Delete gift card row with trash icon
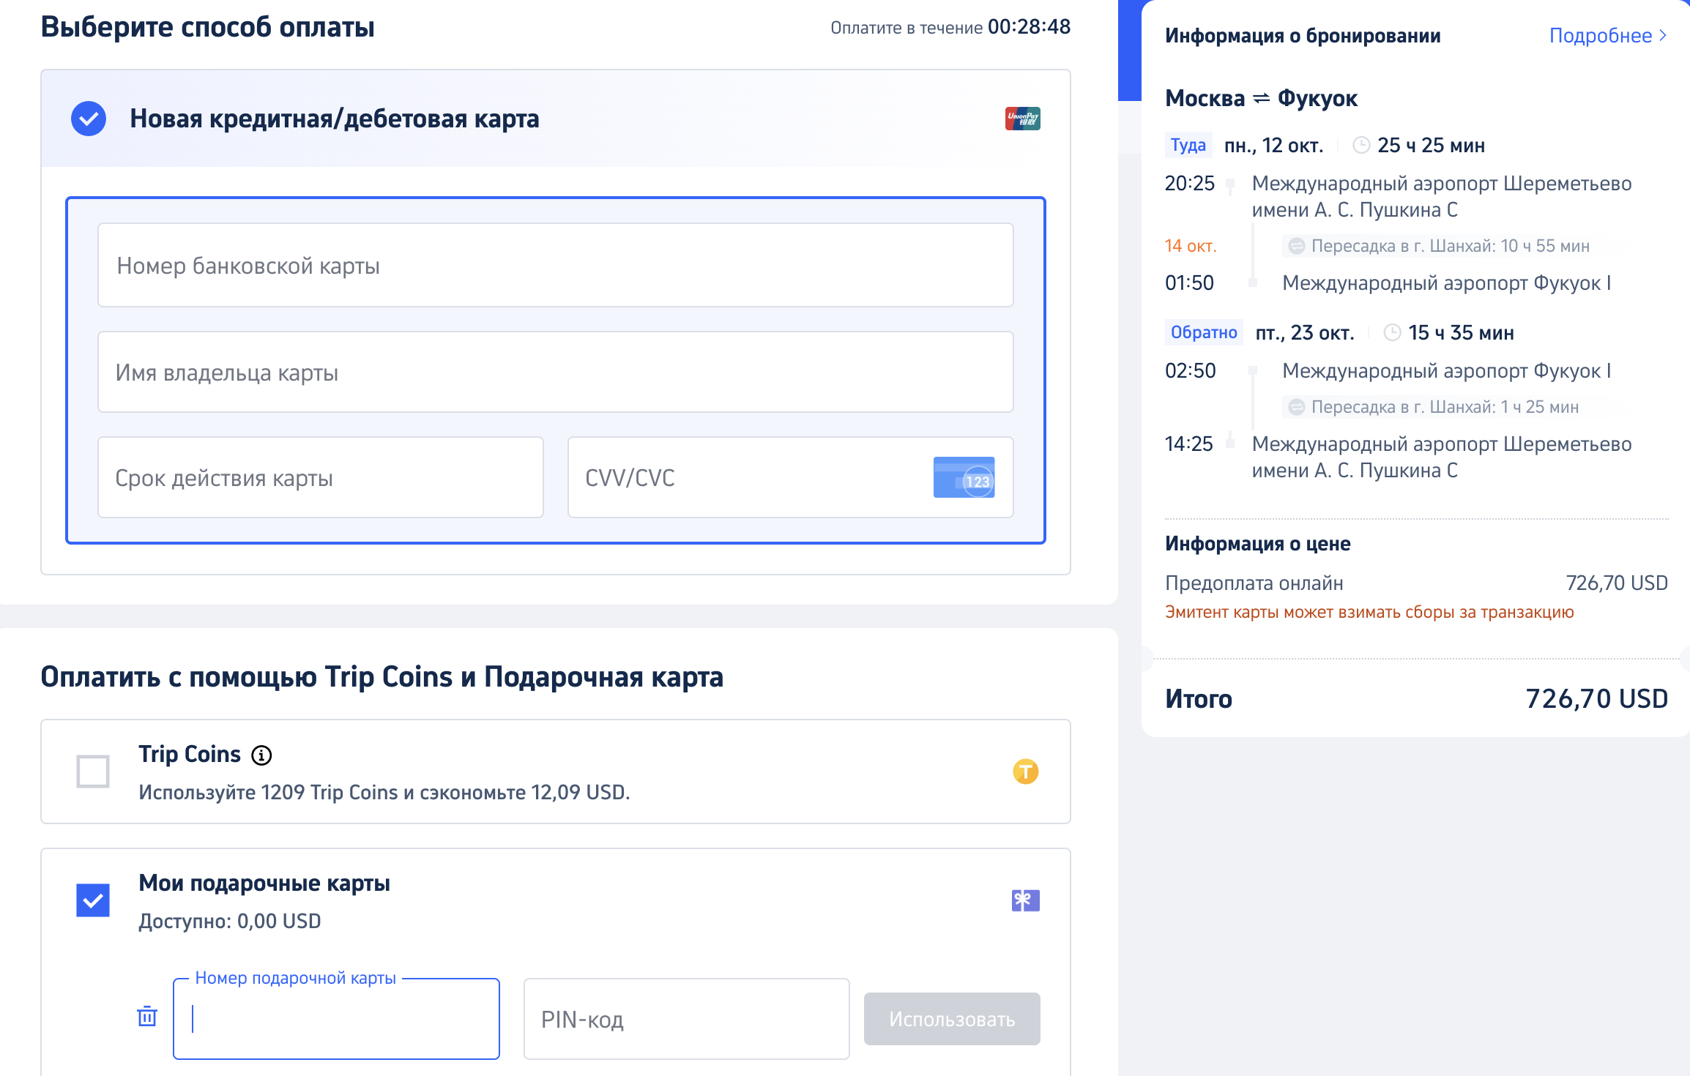 click(147, 1016)
